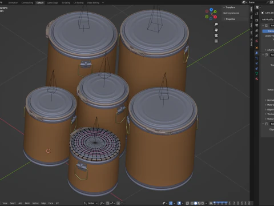Screen dimensions: 274x206
Task: Open the Item sidebar tab
Action: pyautogui.click(x=251, y=9)
